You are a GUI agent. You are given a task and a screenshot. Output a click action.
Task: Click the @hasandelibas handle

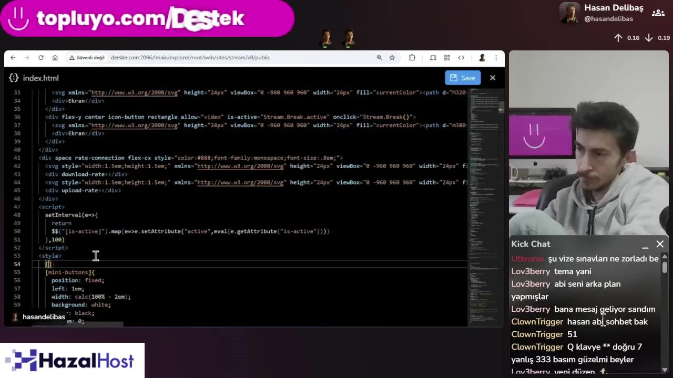[x=608, y=19]
